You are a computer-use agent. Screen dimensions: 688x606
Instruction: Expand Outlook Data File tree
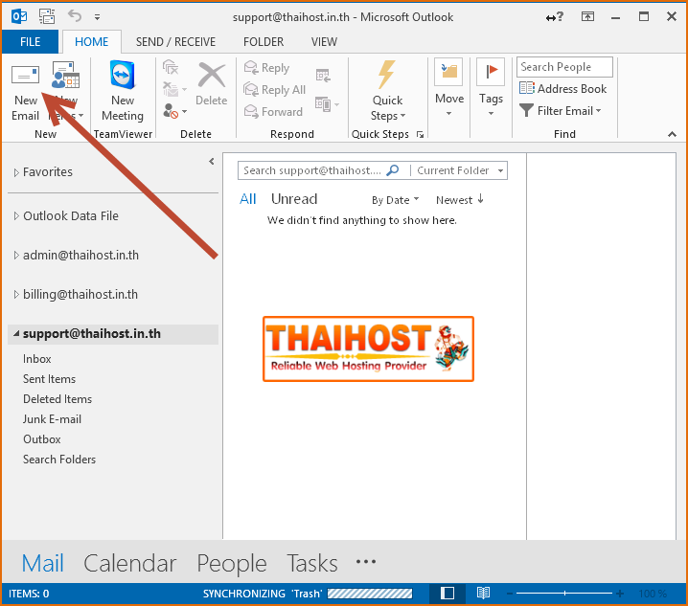click(16, 216)
